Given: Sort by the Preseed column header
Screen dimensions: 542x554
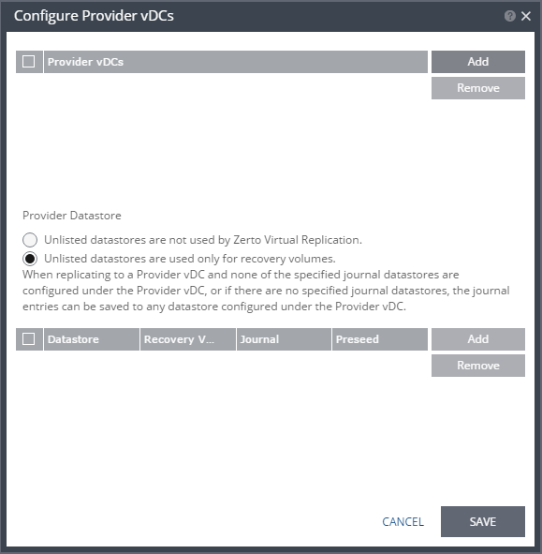Looking at the screenshot, I should point(380,339).
